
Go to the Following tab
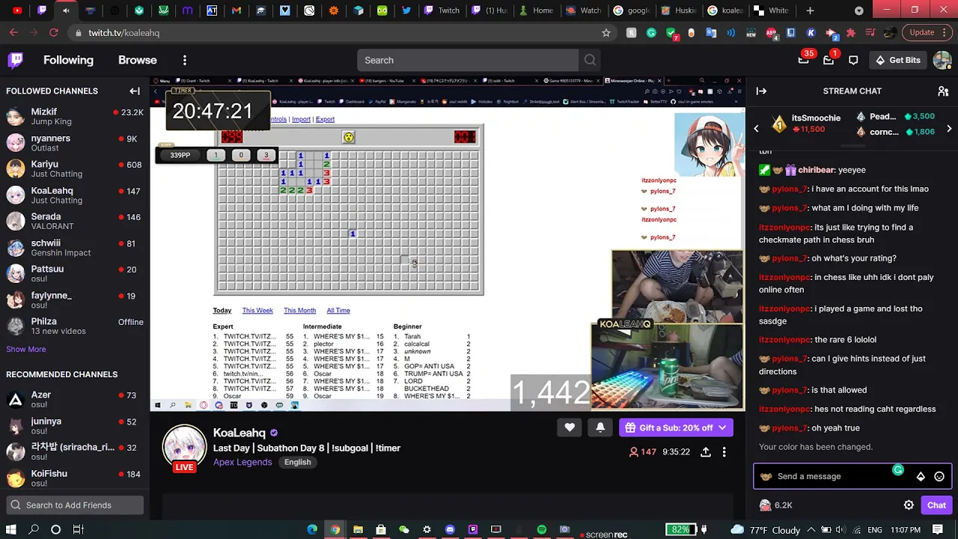click(68, 60)
